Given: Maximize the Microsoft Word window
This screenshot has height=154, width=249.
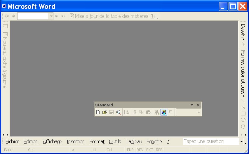Looking at the screenshot, I should [x=233, y=6].
